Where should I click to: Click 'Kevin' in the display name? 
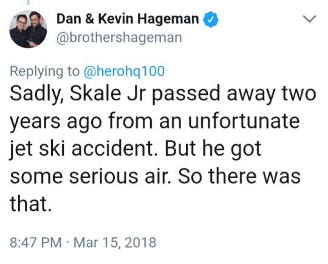(115, 19)
